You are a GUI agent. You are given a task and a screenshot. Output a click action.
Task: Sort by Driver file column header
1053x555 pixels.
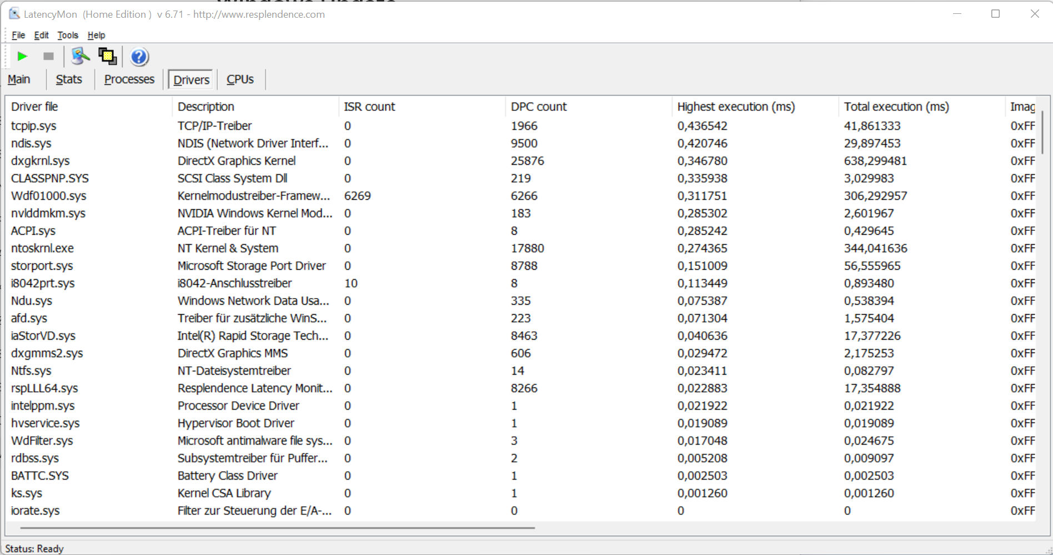89,107
